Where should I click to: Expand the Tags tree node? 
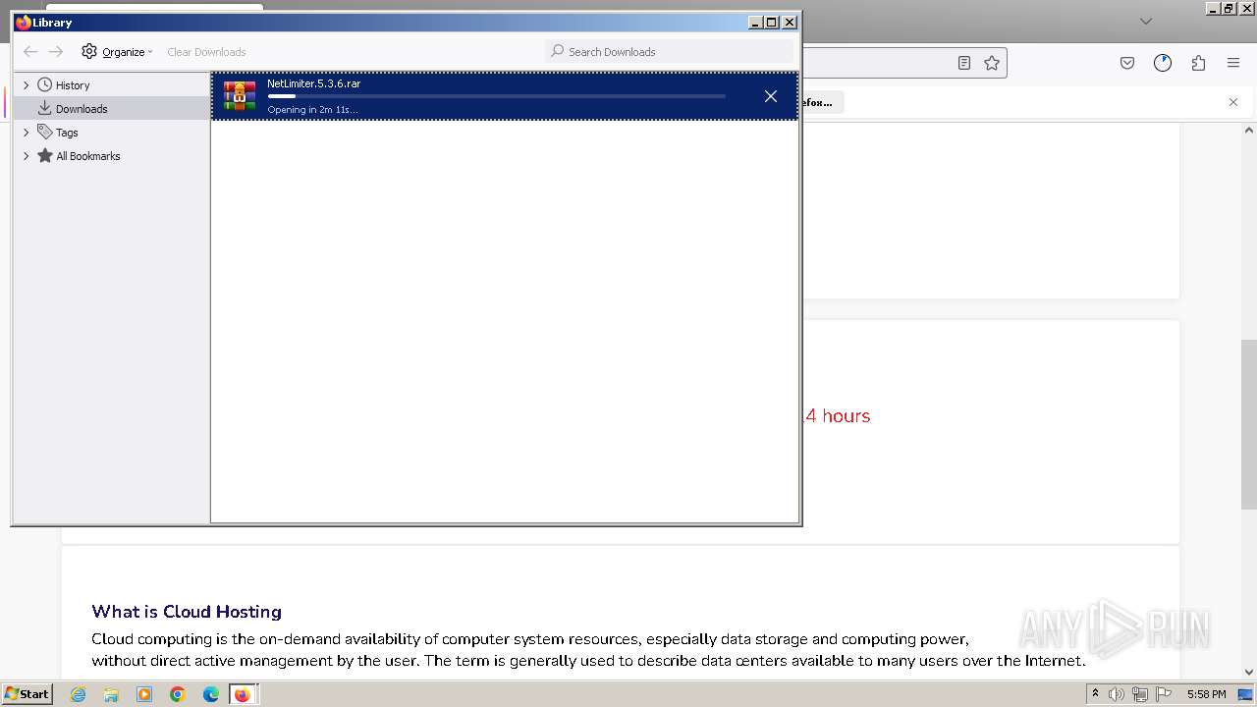(x=27, y=133)
